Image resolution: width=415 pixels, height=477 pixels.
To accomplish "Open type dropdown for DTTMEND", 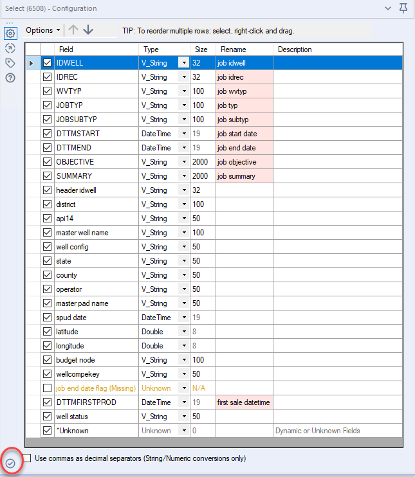I will point(184,148).
